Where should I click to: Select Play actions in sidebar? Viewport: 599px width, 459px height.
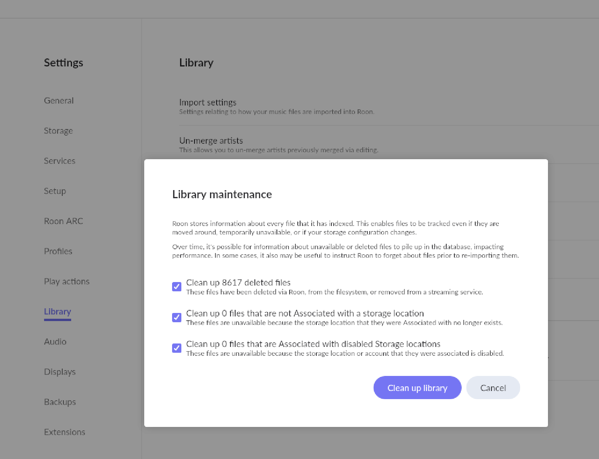coord(67,282)
